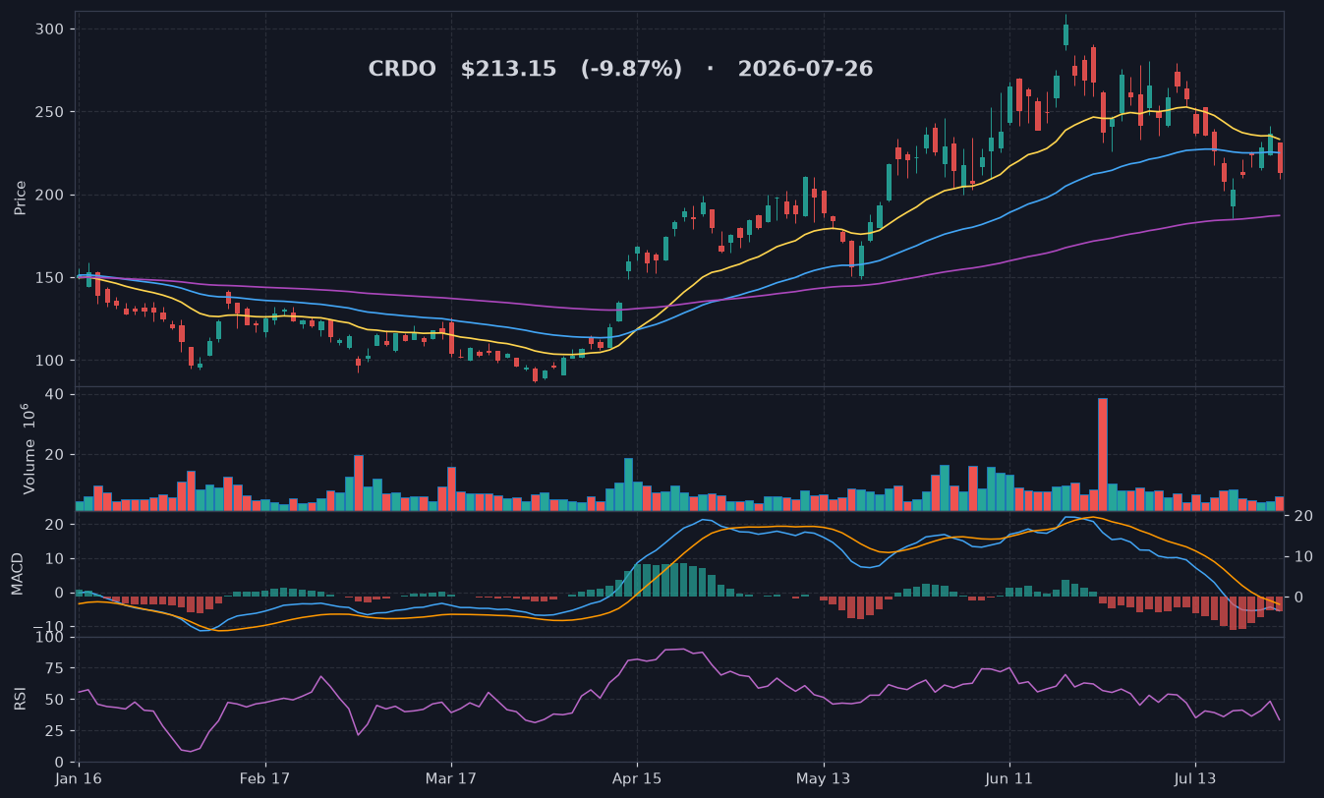Viewport: 1324px width, 798px height.
Task: Click the MACD axis label
Action: coord(17,575)
